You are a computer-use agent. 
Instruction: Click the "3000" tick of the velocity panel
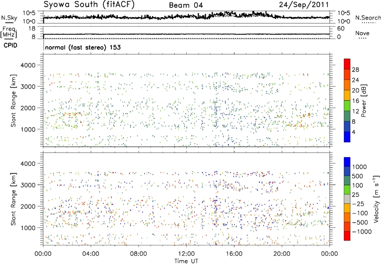(x=28, y=185)
